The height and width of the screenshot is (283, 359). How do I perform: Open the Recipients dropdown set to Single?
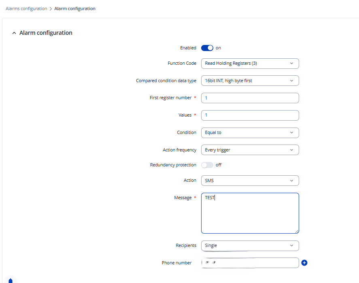coord(250,245)
